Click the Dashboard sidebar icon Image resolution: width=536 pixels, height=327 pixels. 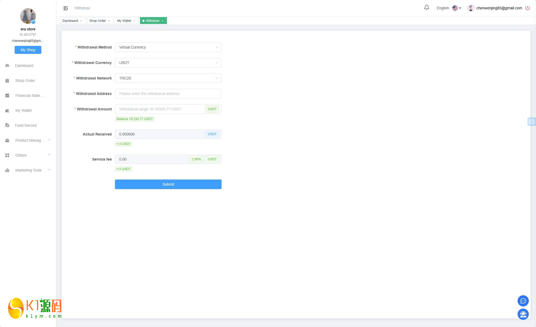(7, 66)
